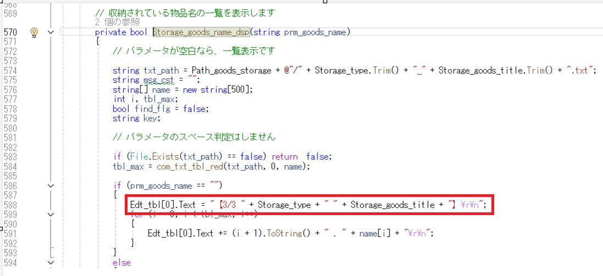Click the method name Storage_goods_name_dsp

coord(201,32)
